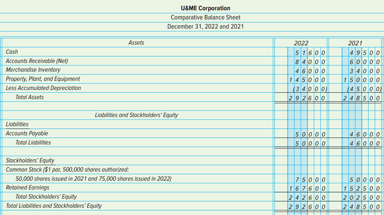This screenshot has height=215, width=384.
Task: Select the Cash row label
Action: click(x=12, y=52)
